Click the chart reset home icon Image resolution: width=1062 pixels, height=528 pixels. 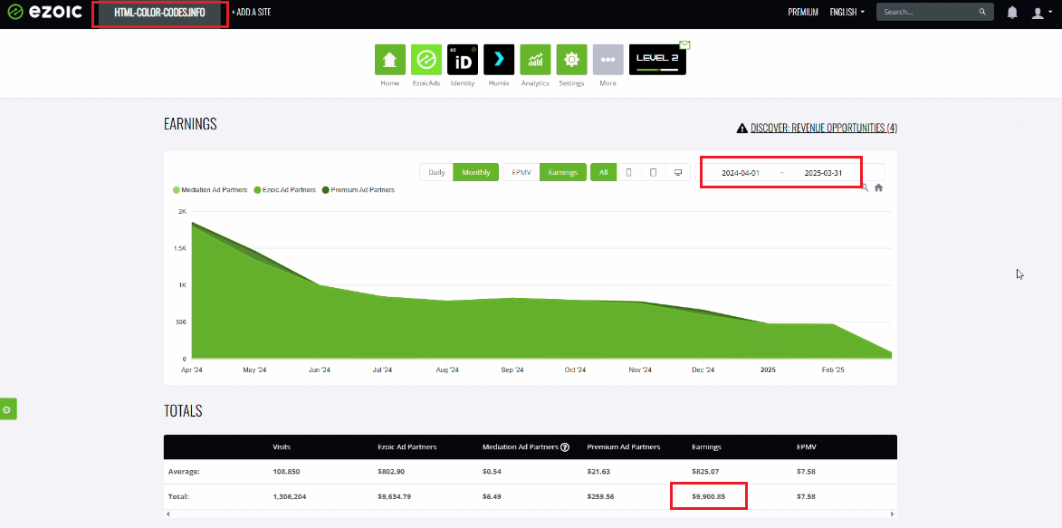[878, 187]
